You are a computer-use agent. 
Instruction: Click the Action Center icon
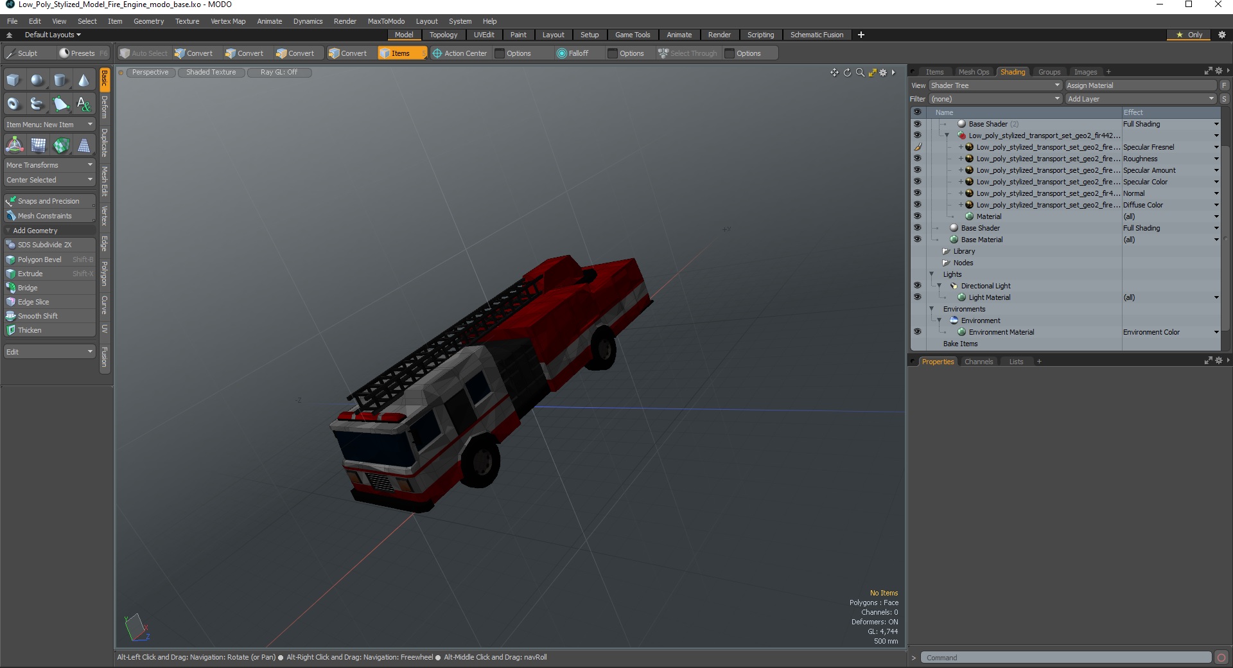(x=437, y=53)
